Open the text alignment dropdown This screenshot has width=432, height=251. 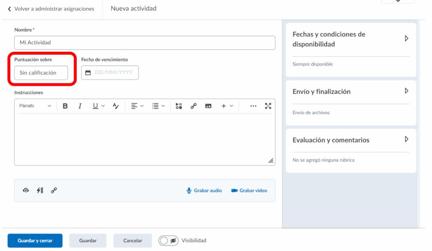(x=137, y=106)
